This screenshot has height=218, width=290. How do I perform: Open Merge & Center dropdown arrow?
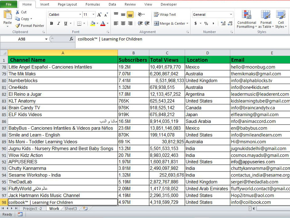coord(187,24)
